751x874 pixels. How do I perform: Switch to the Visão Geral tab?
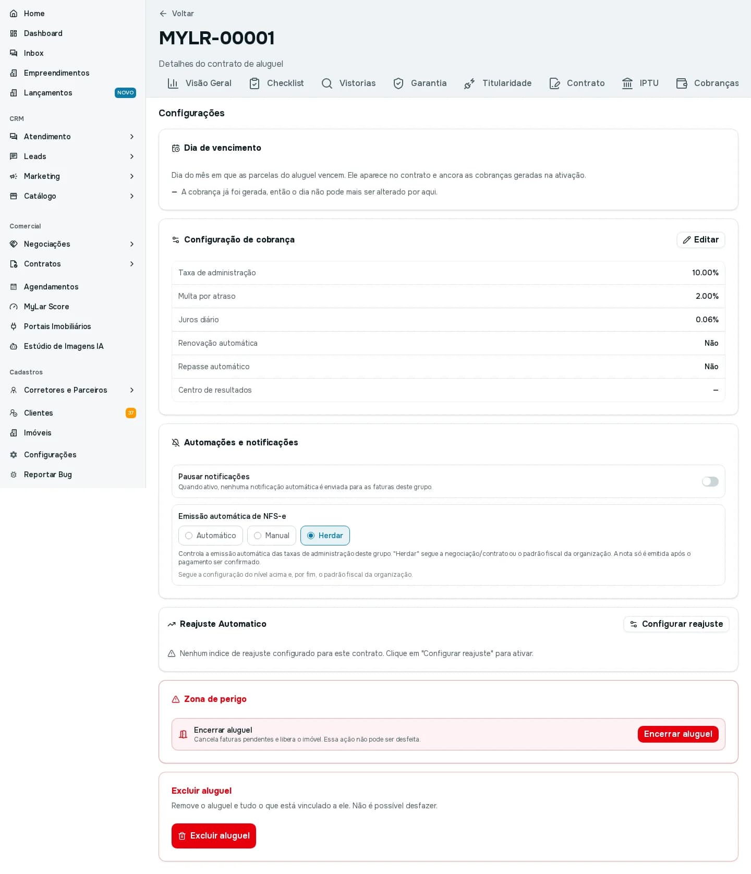[199, 83]
